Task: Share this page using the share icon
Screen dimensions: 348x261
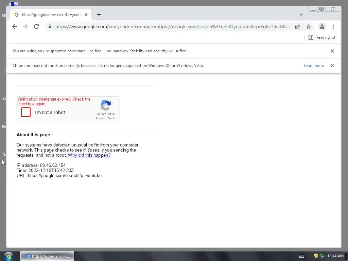Action: [298, 27]
